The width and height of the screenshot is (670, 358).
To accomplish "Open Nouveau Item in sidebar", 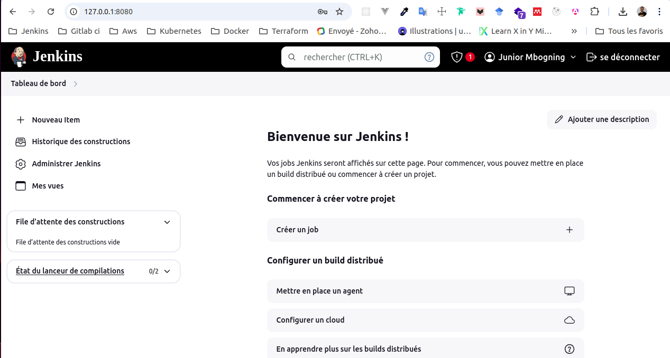I will pyautogui.click(x=56, y=120).
